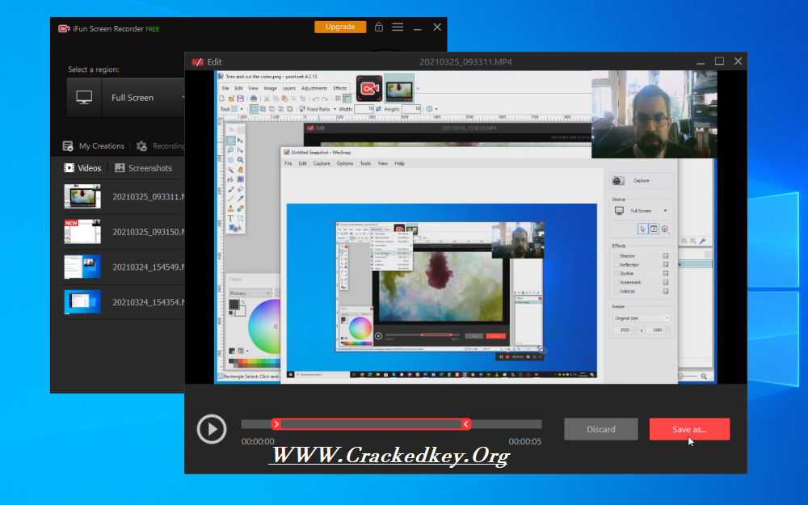This screenshot has width=808, height=505.
Task: Click file name 20210324_154354 in Videos list
Action: [x=149, y=302]
